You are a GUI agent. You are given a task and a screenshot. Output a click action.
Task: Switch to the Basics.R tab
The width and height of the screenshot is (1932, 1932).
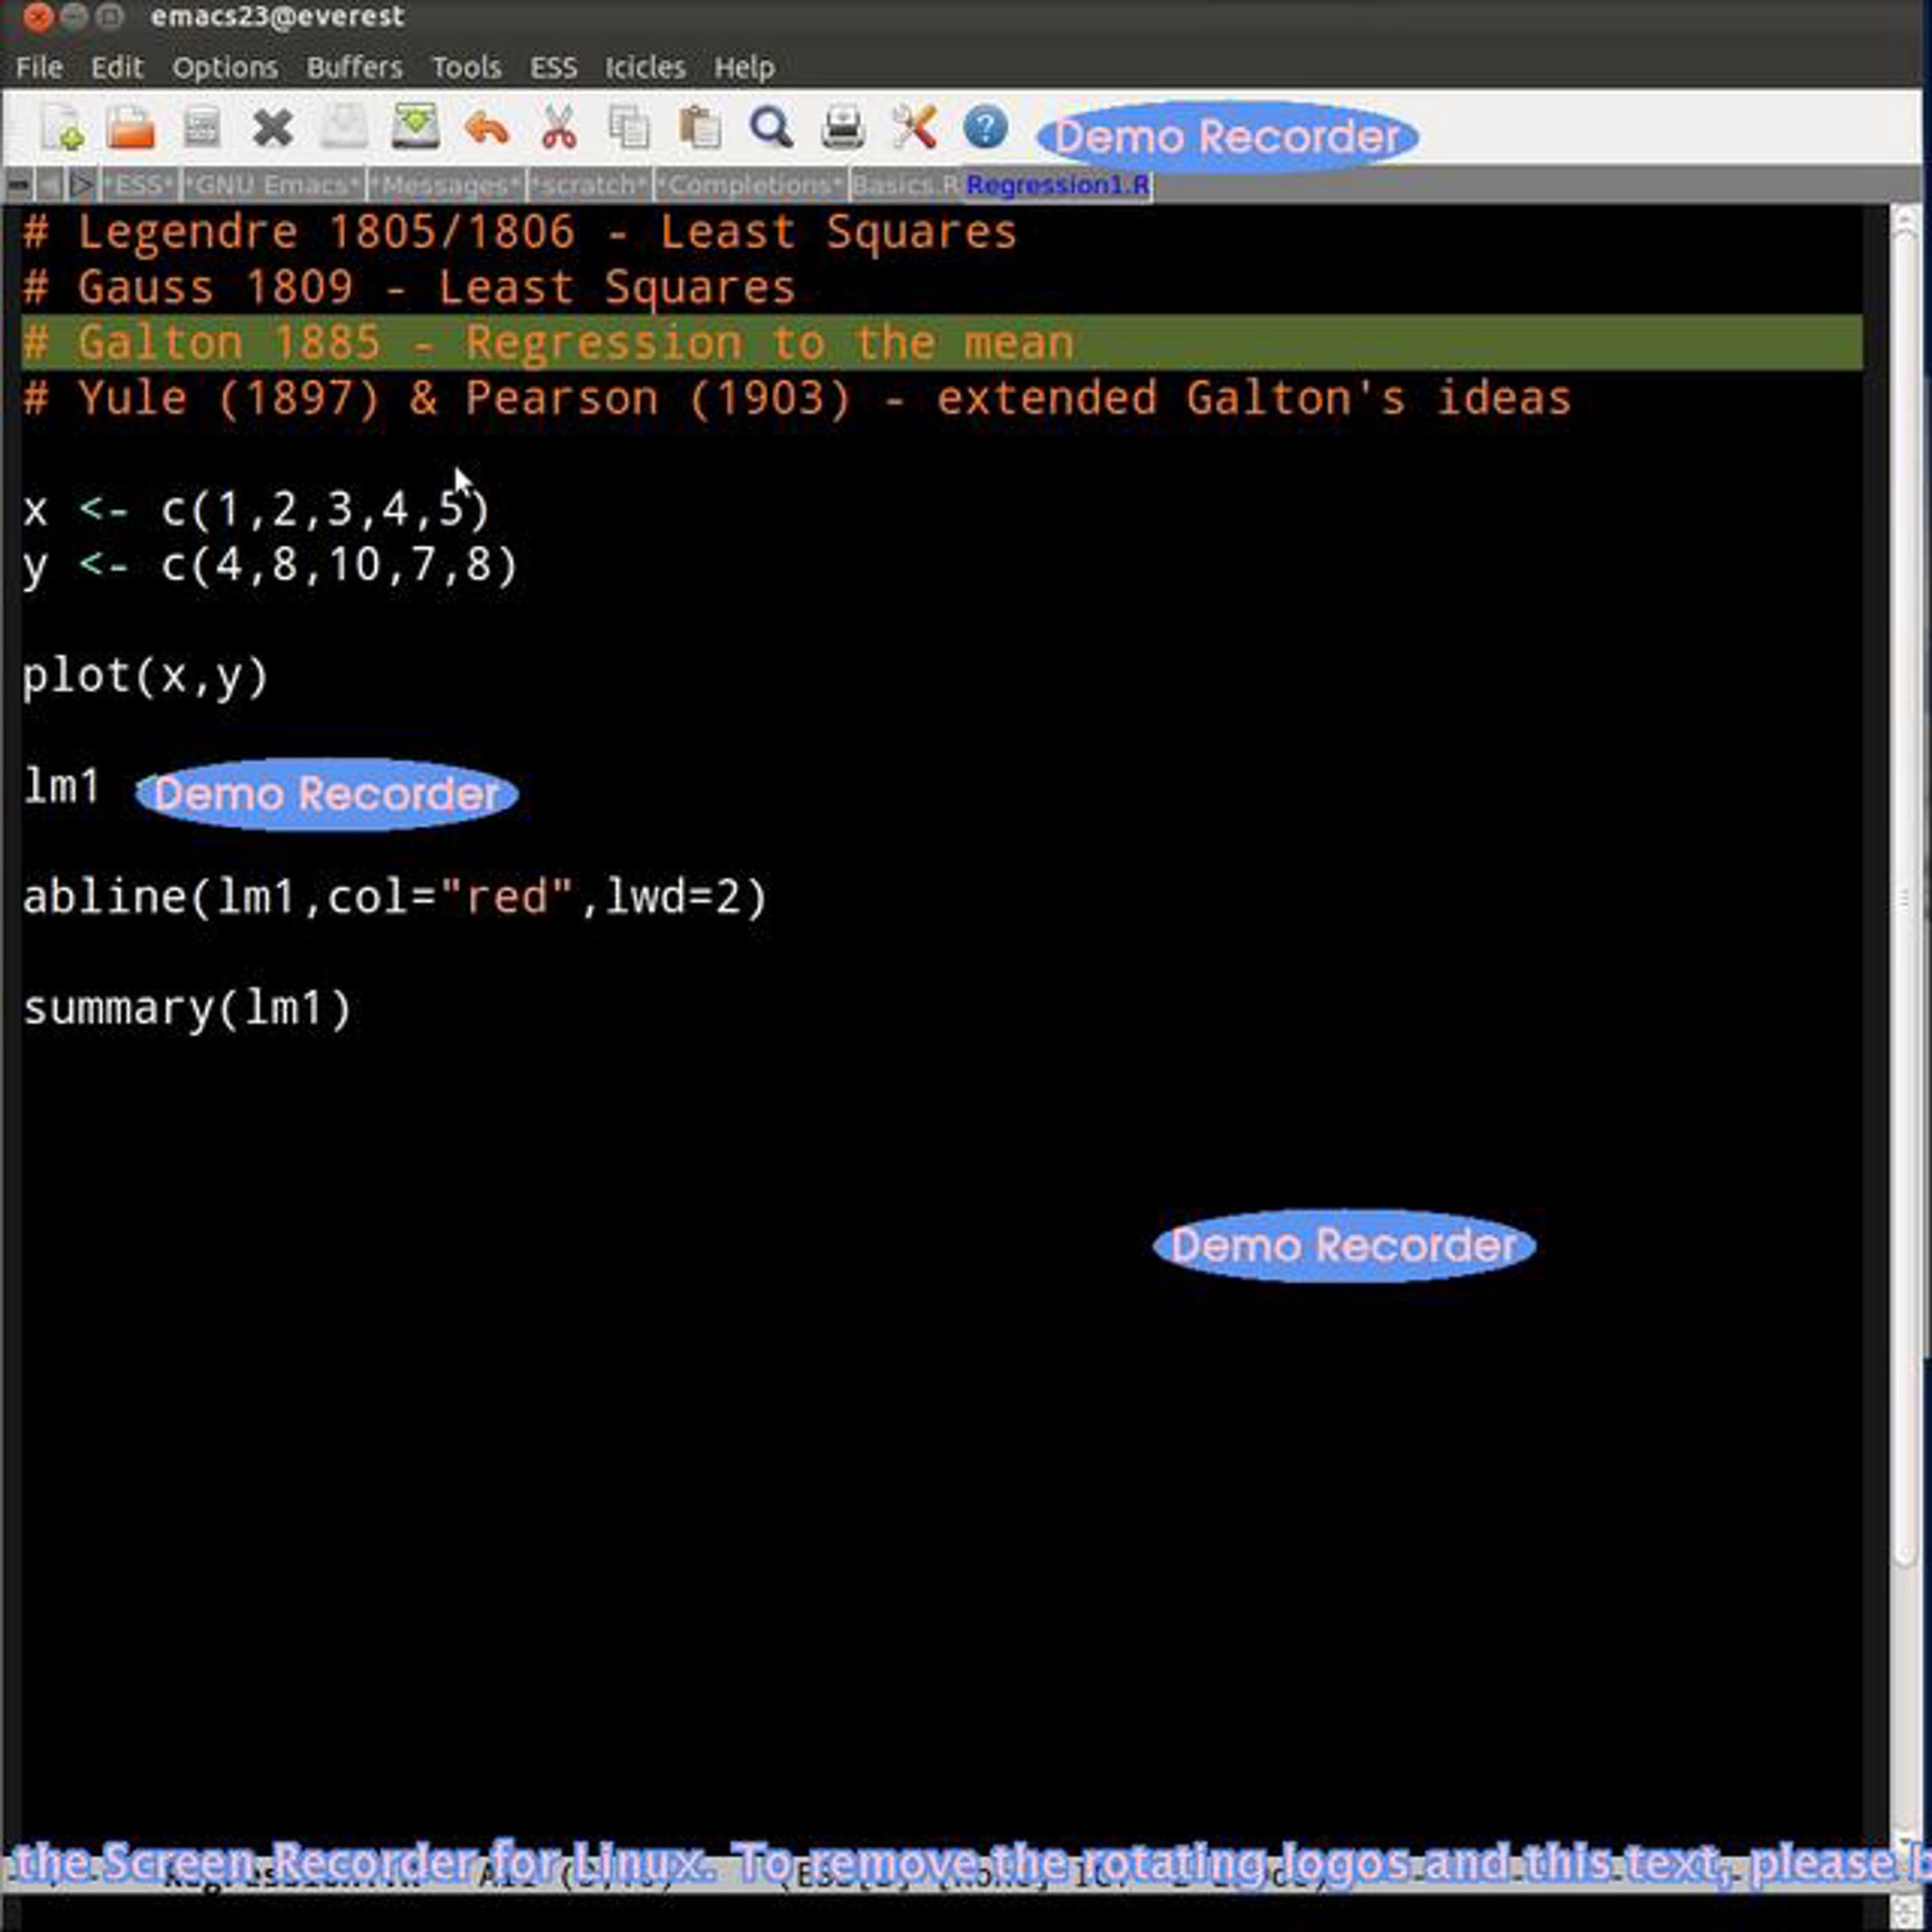click(x=905, y=186)
